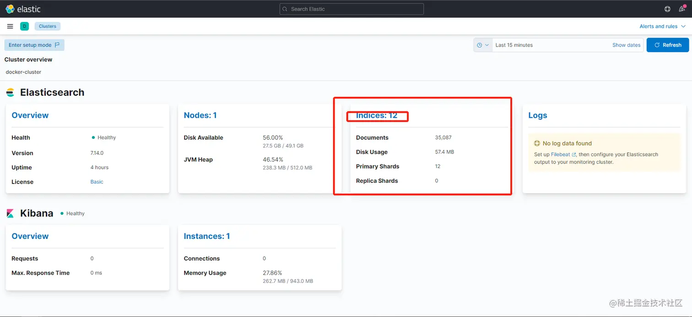Click the version value 7.14.0
The image size is (692, 317).
tap(97, 153)
